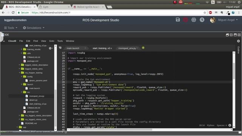Image resolution: width=242 pixels, height=136 pixels.
Task: Collapse the src folder
Action: click(22, 92)
